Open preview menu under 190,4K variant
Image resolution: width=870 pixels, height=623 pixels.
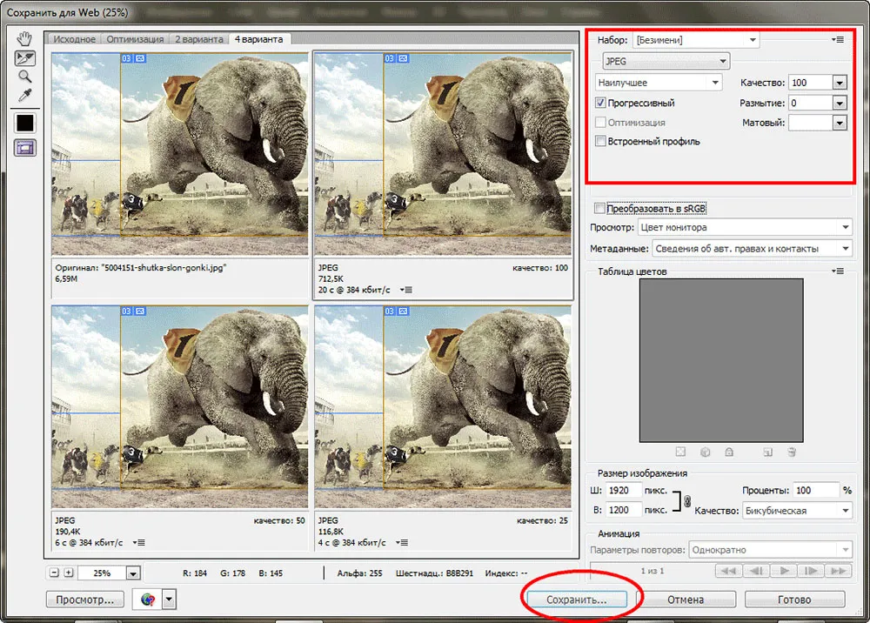[138, 543]
